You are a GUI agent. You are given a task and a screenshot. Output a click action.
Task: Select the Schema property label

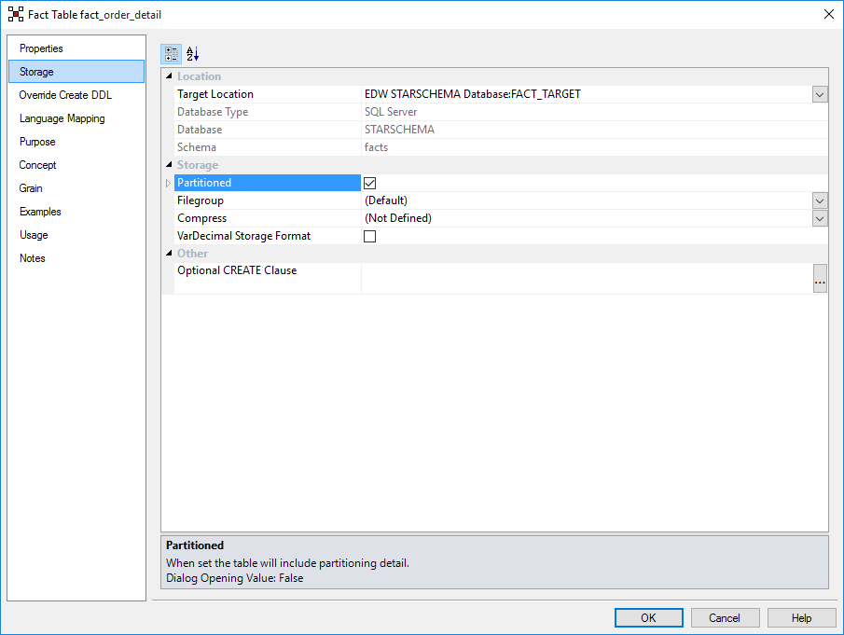pos(197,147)
